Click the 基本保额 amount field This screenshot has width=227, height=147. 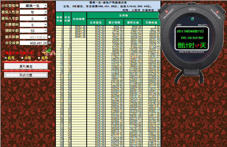(33, 37)
